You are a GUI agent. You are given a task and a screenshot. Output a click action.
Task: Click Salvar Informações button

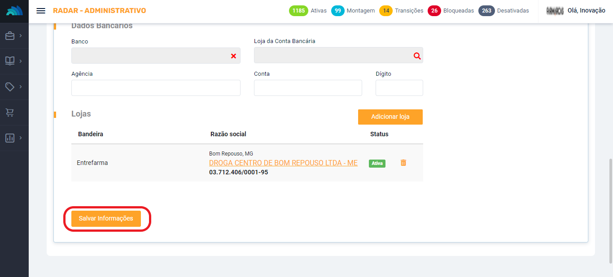106,219
